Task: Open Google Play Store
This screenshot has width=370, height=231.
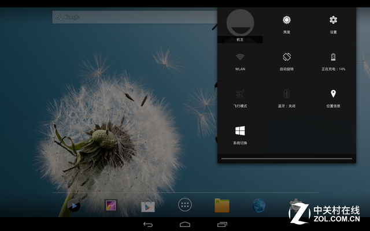Action: point(148,205)
